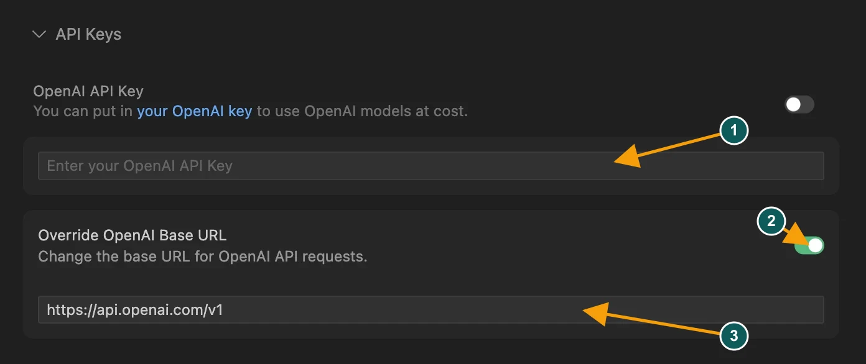Collapse the API Keys section chevron
Viewport: 866px width, 364px height.
[x=39, y=34]
